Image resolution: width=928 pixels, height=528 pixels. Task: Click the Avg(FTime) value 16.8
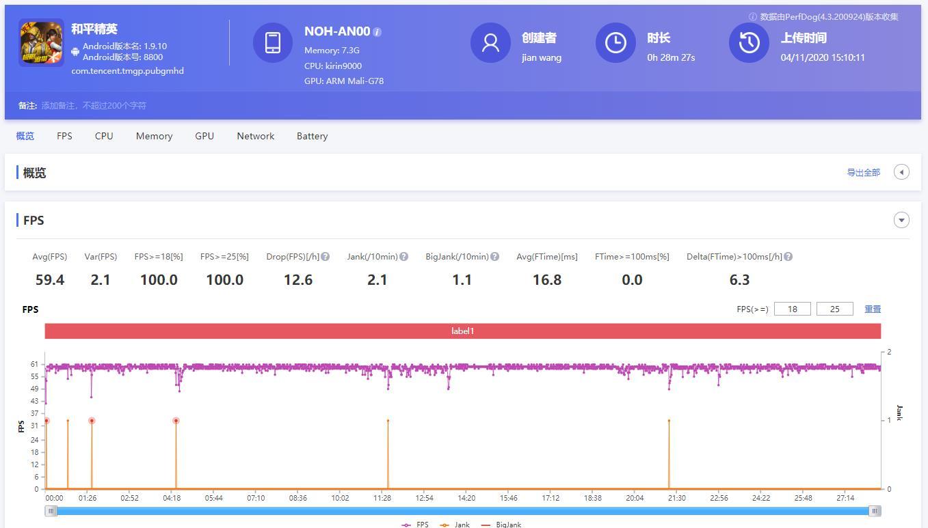pos(547,280)
